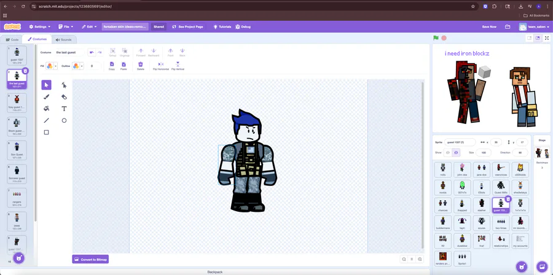This screenshot has width=553, height=275.
Task: Select the Text tool
Action: tap(64, 109)
